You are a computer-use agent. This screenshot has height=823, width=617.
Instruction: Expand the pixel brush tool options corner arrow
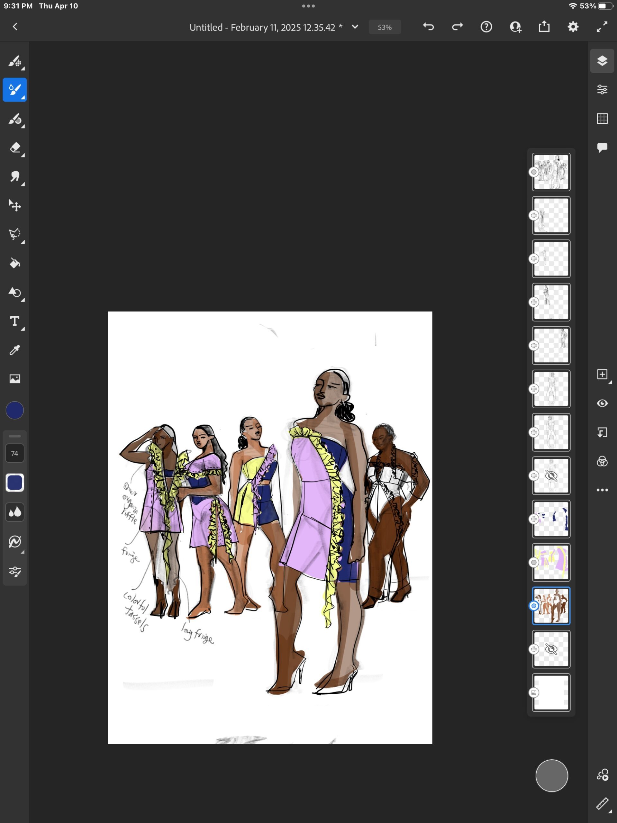tap(23, 69)
